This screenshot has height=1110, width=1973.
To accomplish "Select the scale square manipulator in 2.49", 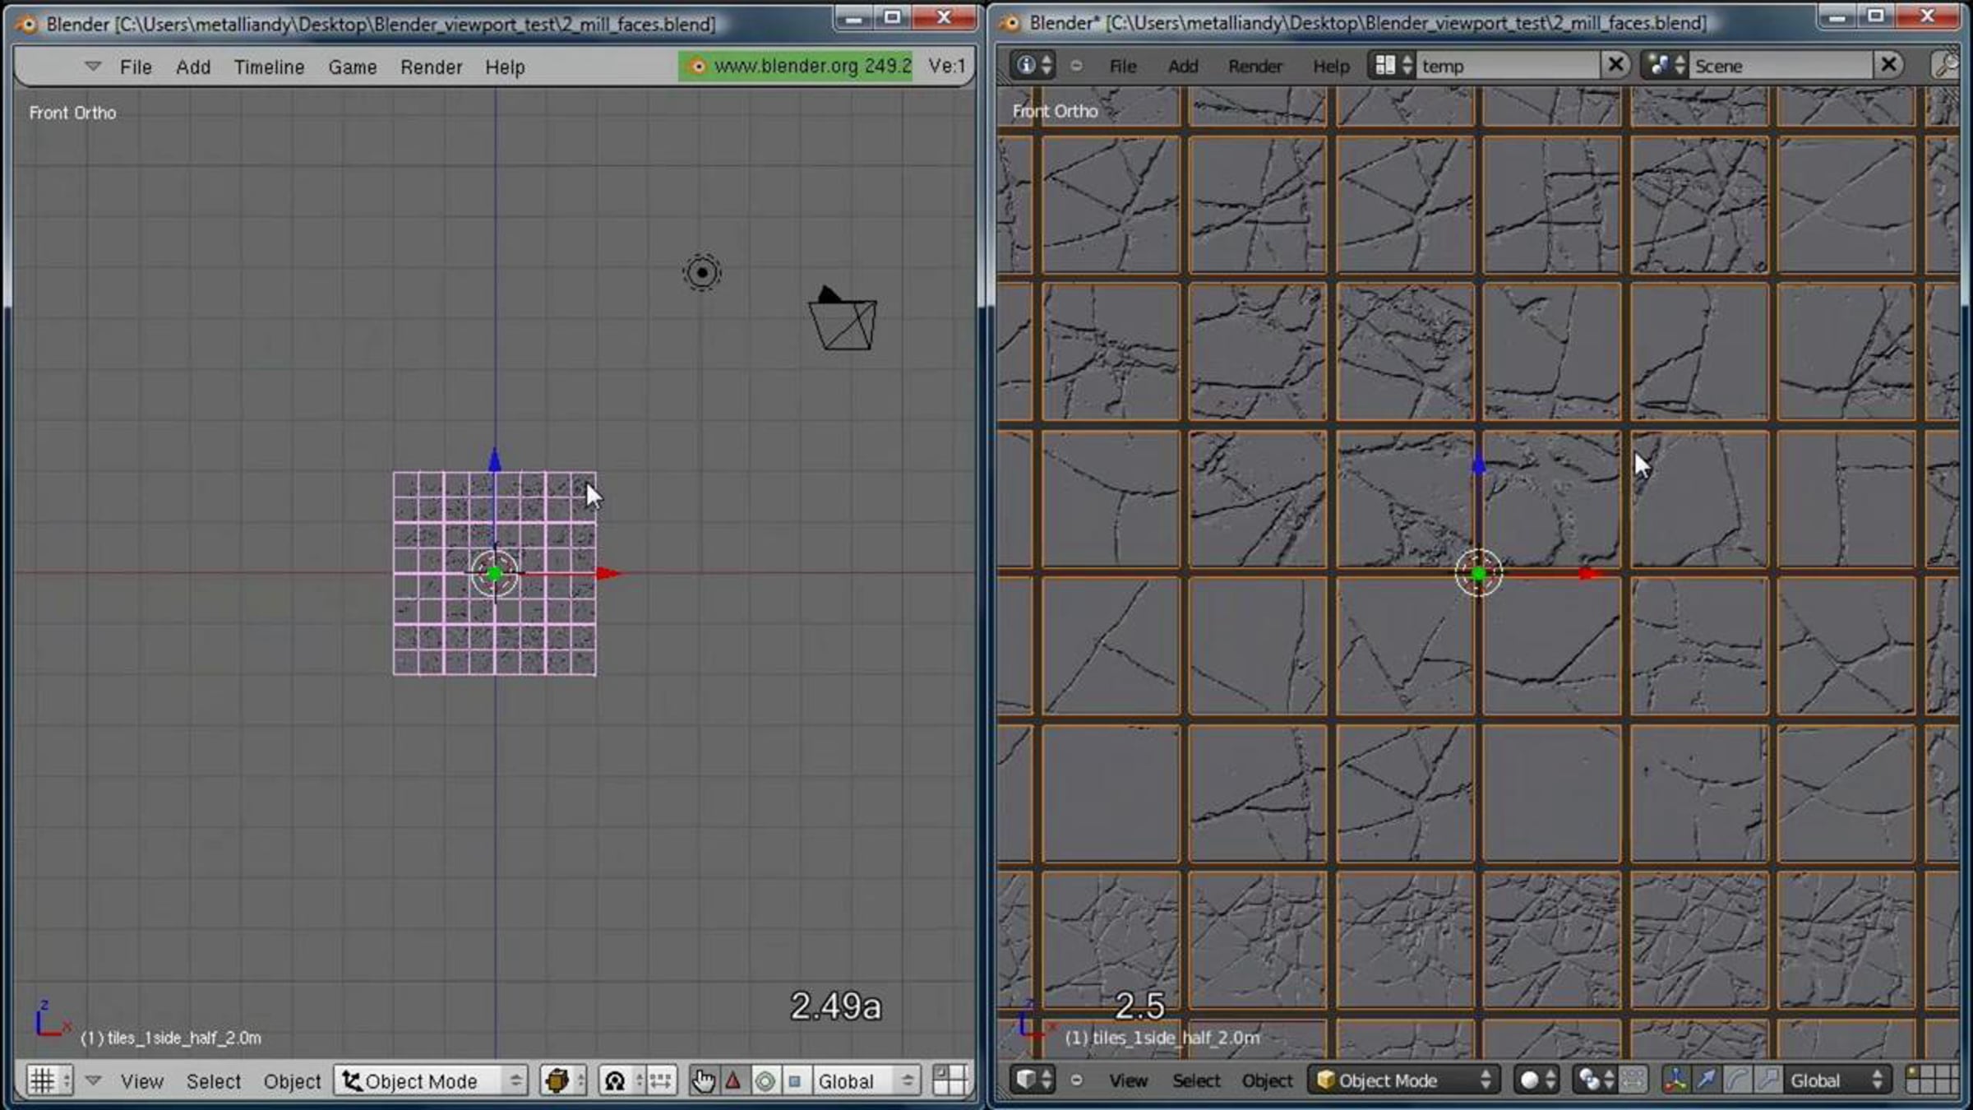I will [x=795, y=1080].
